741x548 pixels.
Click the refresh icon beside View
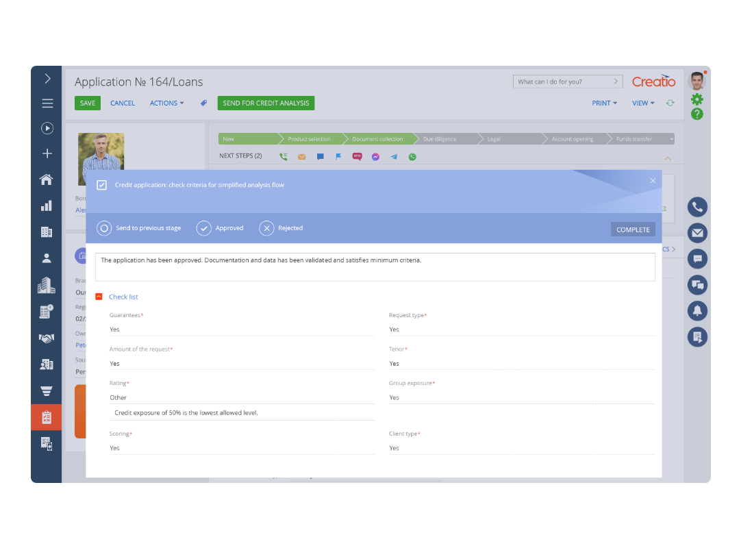670,103
